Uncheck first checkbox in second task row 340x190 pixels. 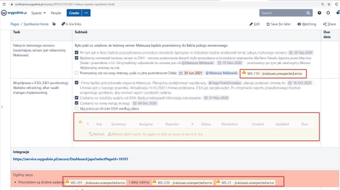(x=76, y=82)
